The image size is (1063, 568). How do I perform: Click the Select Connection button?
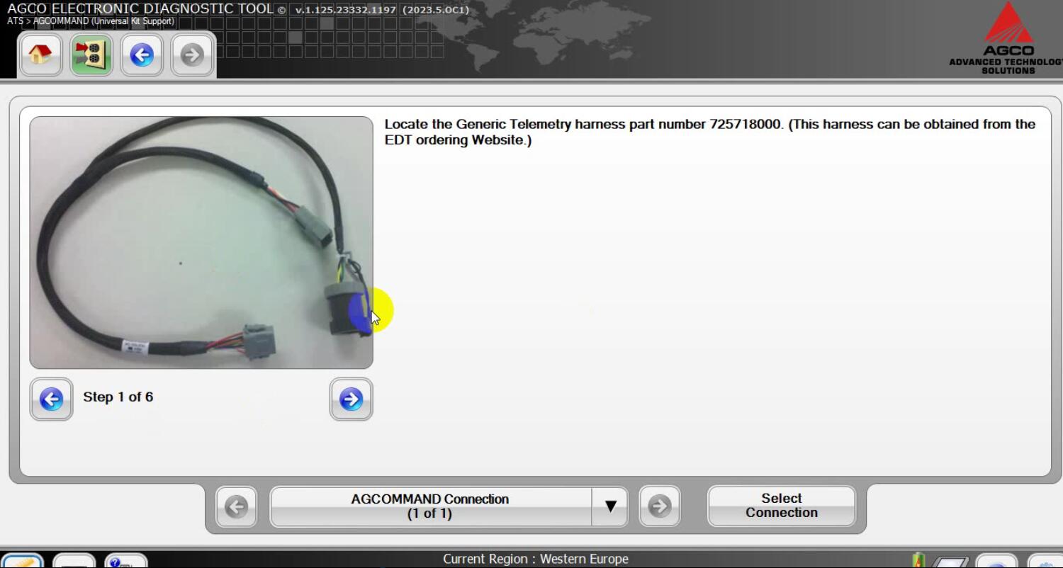[782, 506]
